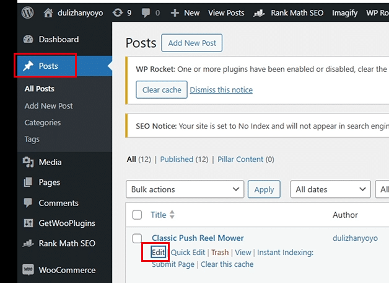Click the Add New Post button

(192, 43)
